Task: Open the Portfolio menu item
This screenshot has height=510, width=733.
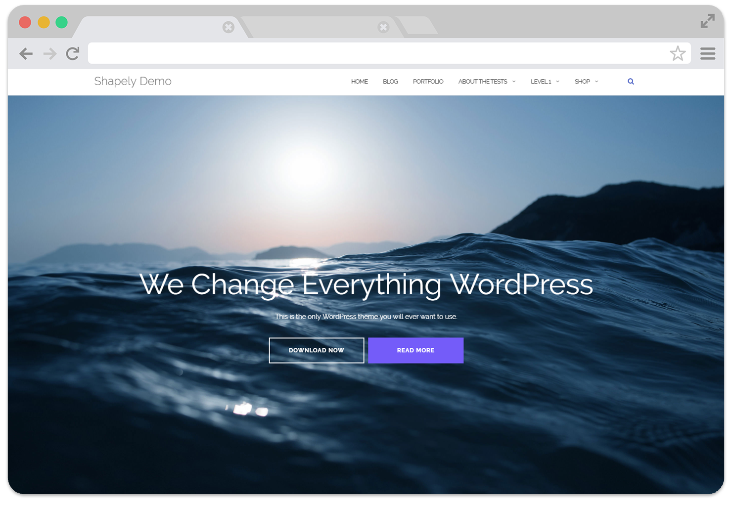Action: pyautogui.click(x=428, y=82)
